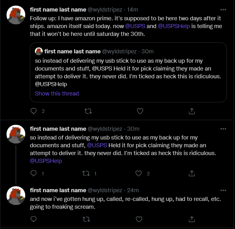This screenshot has height=229, width=235.
Task: Click Show this thread link
Action: point(57,94)
